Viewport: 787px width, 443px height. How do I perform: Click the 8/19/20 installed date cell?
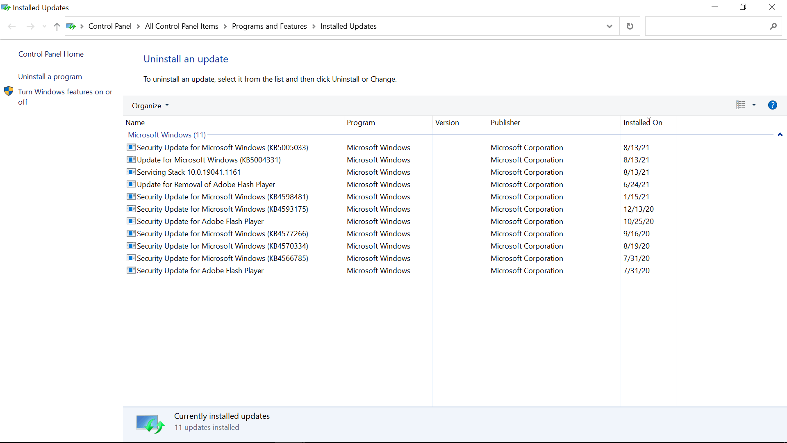[637, 246]
